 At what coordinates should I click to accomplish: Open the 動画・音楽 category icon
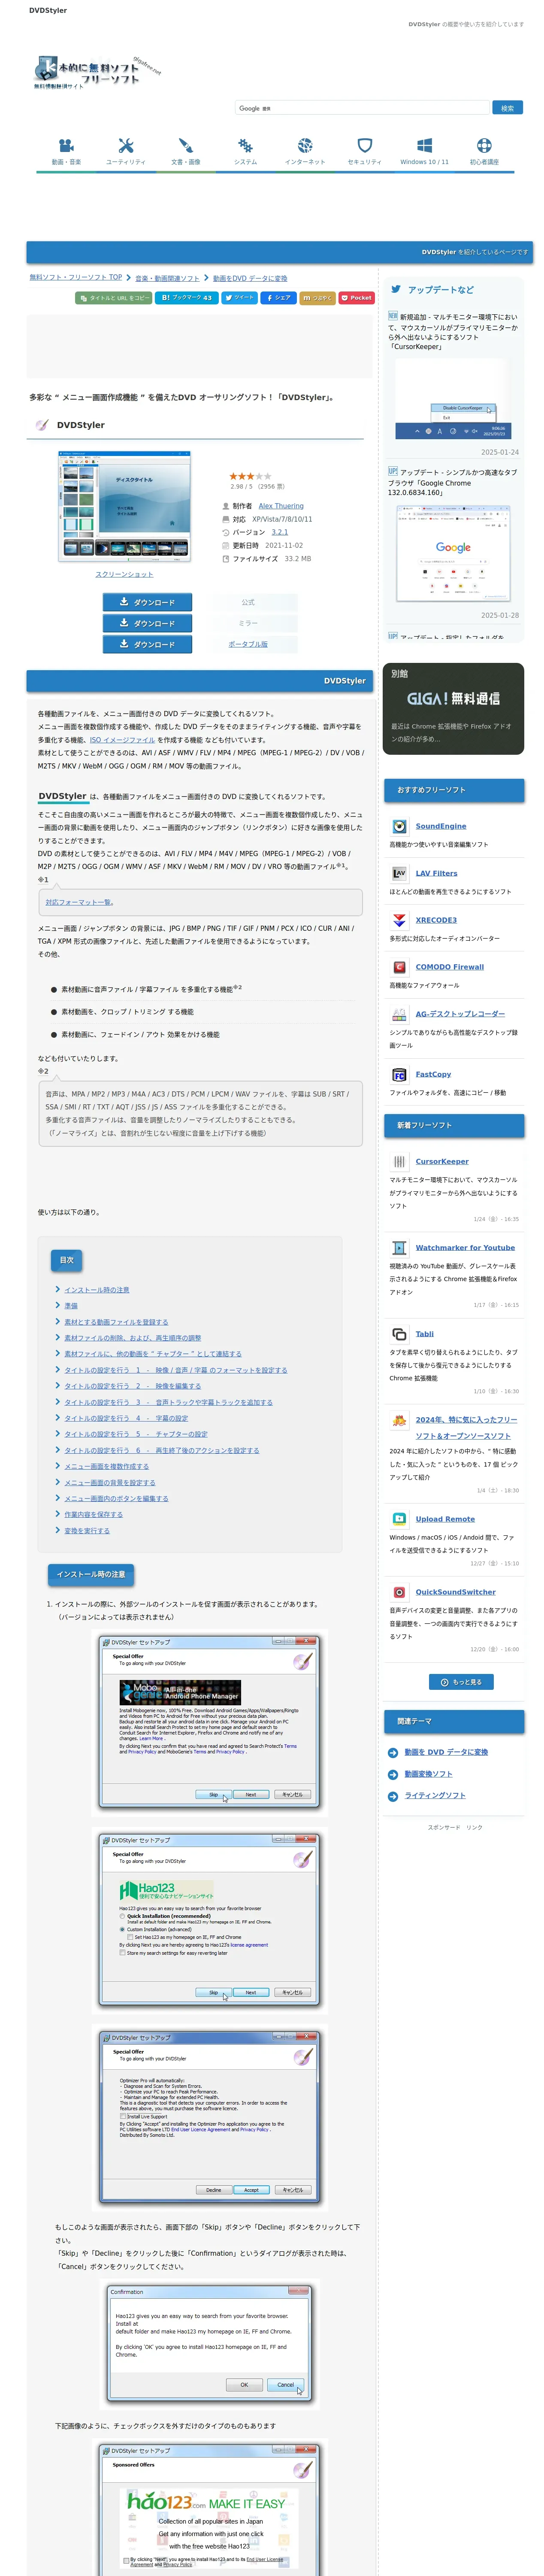(x=66, y=145)
